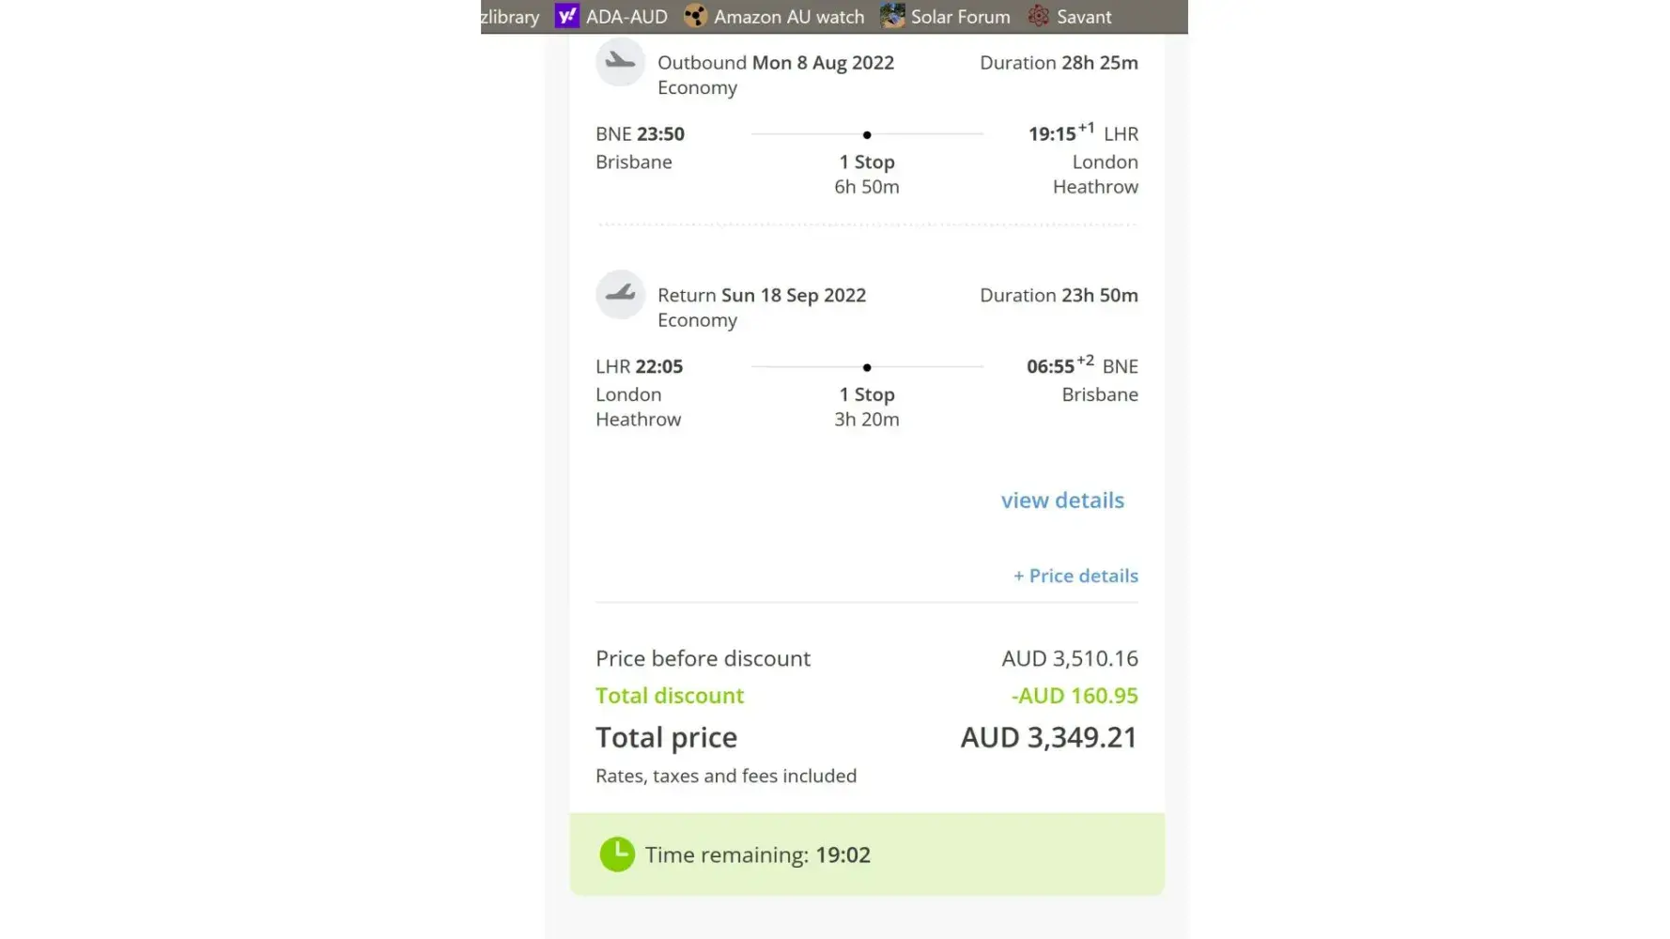Viewport: 1670px width, 939px height.
Task: Click the Solar Forum bookmark icon
Action: tap(892, 16)
